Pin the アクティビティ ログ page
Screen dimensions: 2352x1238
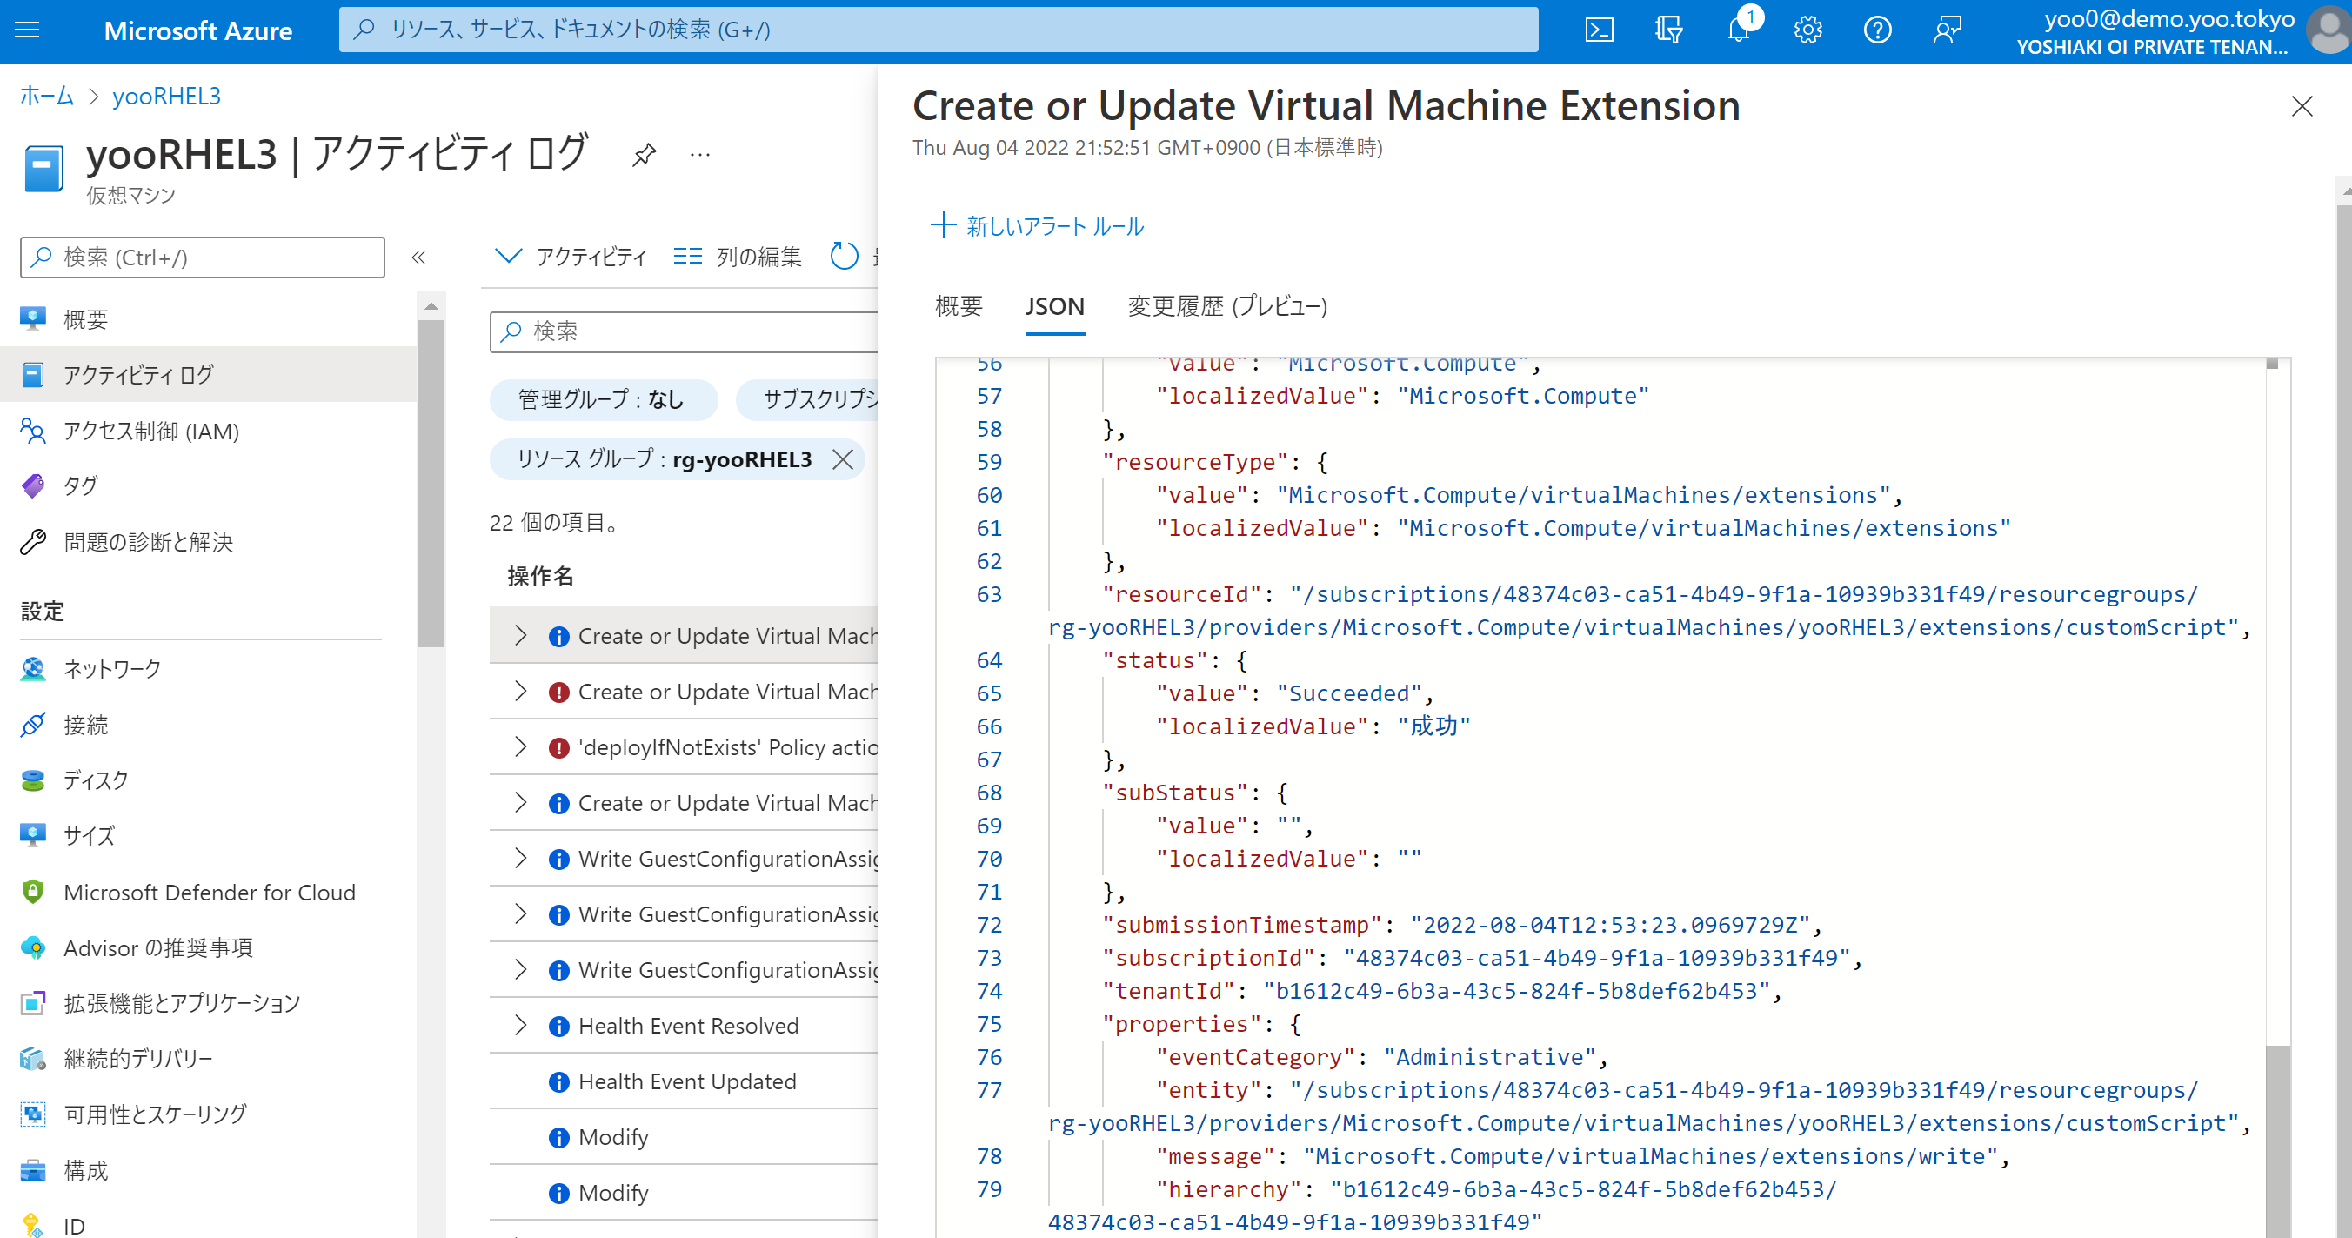[x=644, y=155]
